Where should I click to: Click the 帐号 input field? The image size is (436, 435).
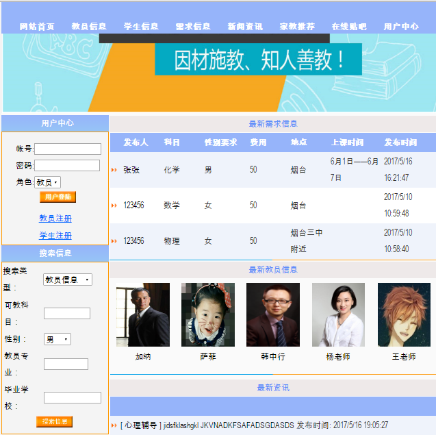point(68,149)
